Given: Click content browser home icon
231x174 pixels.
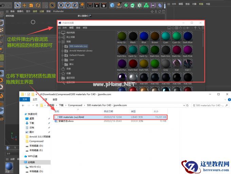Looking at the screenshot, I should coord(173,28).
